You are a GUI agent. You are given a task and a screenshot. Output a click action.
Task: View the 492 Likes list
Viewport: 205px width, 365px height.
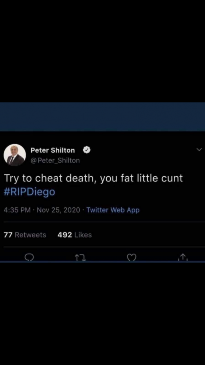tap(75, 235)
